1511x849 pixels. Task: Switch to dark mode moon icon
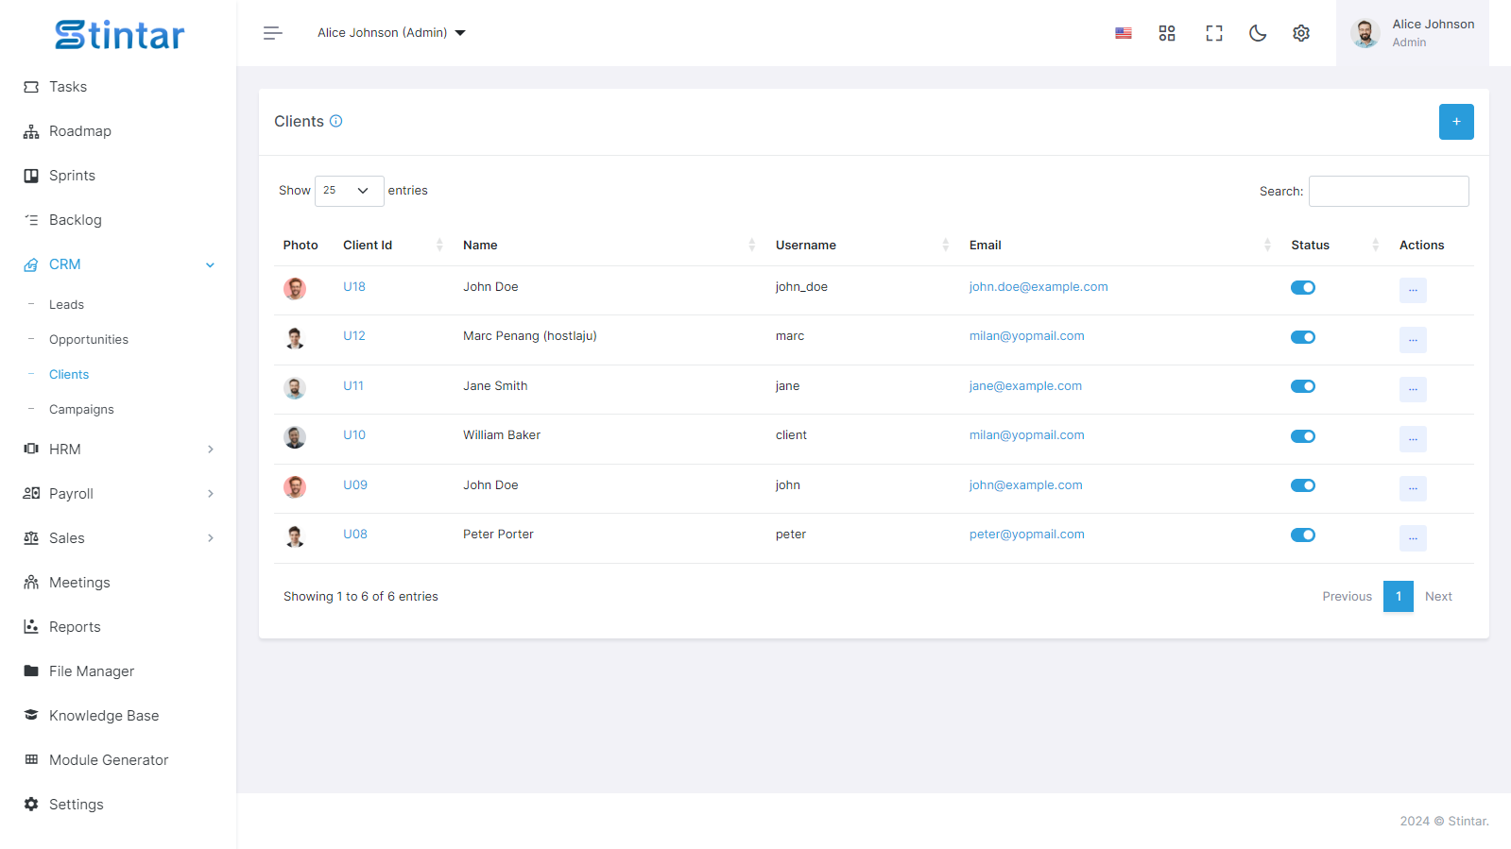point(1258,33)
